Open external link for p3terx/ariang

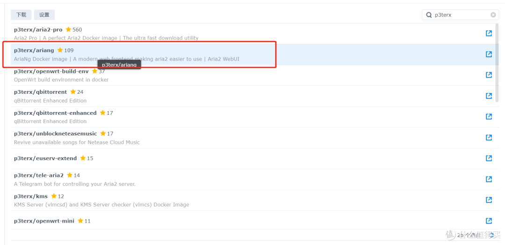coord(489,54)
